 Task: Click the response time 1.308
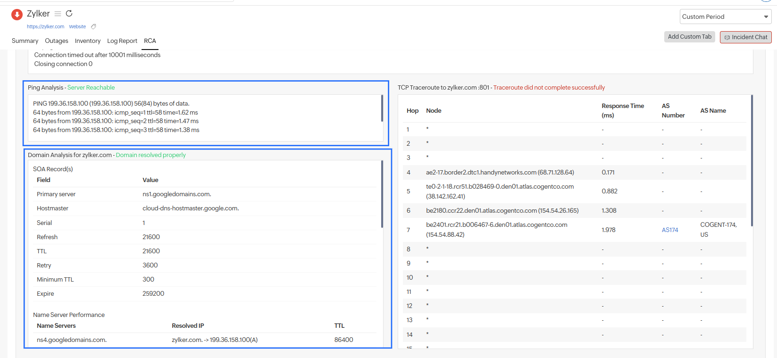(x=609, y=211)
